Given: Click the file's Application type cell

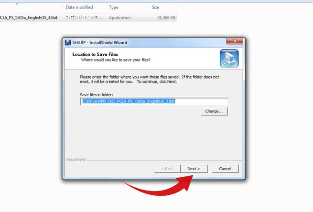Looking at the screenshot, I should [x=120, y=18].
